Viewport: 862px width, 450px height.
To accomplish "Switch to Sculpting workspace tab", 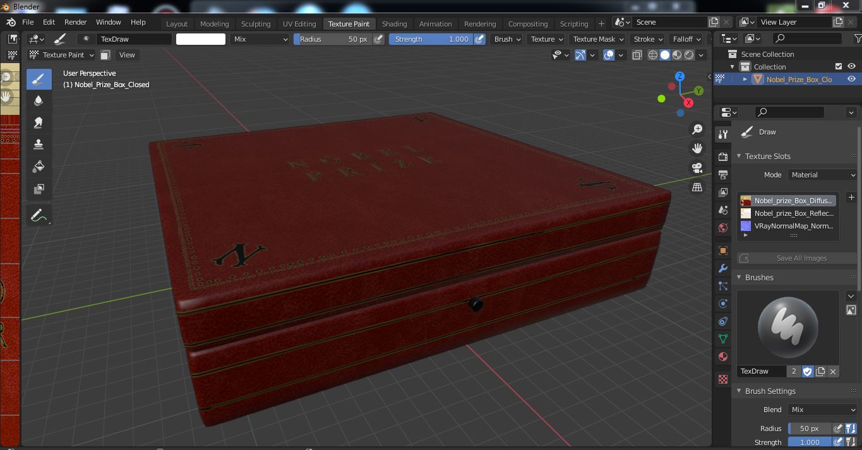I will [x=256, y=24].
